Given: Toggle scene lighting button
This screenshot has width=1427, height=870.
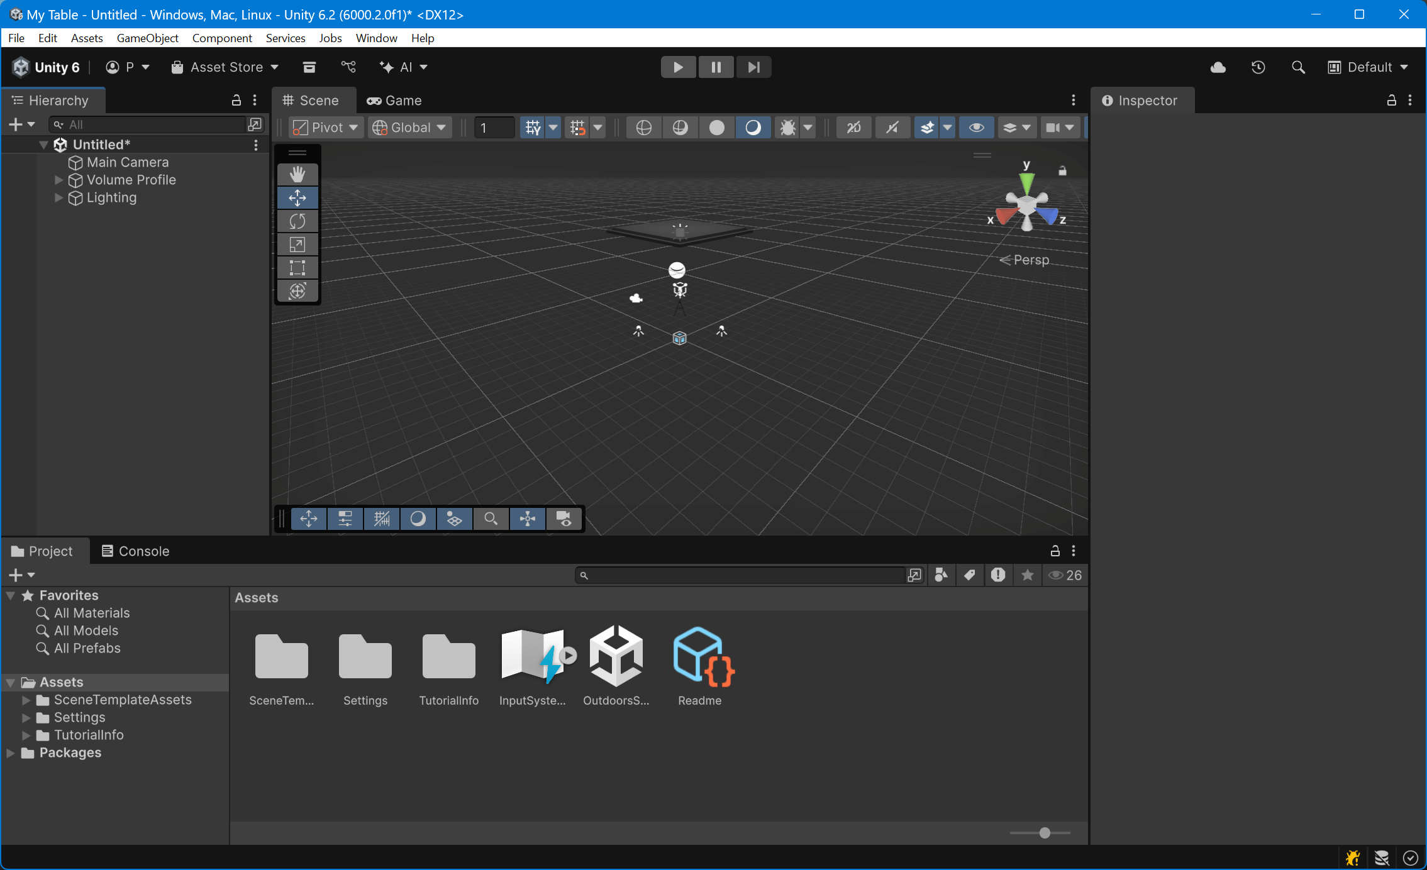Looking at the screenshot, I should coord(753,128).
